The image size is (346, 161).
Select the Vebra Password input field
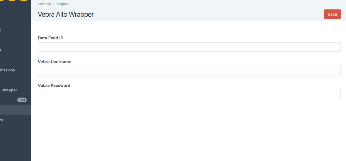tap(189, 95)
